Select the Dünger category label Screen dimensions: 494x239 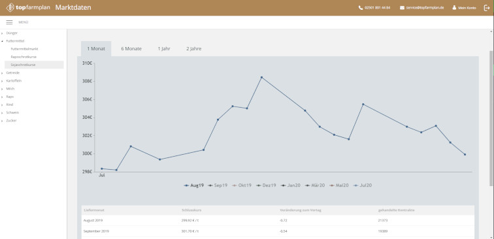point(12,33)
